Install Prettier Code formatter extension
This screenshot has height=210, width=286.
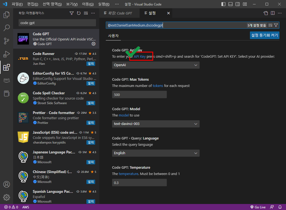pos(91,123)
